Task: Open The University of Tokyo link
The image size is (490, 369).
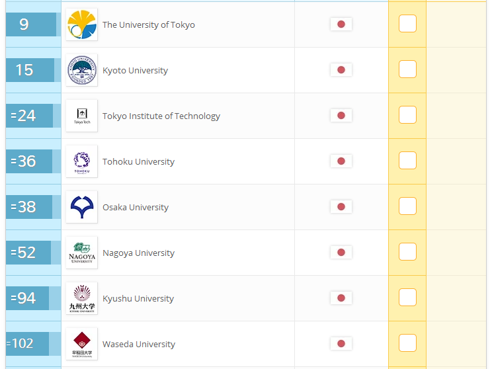Action: coord(149,24)
